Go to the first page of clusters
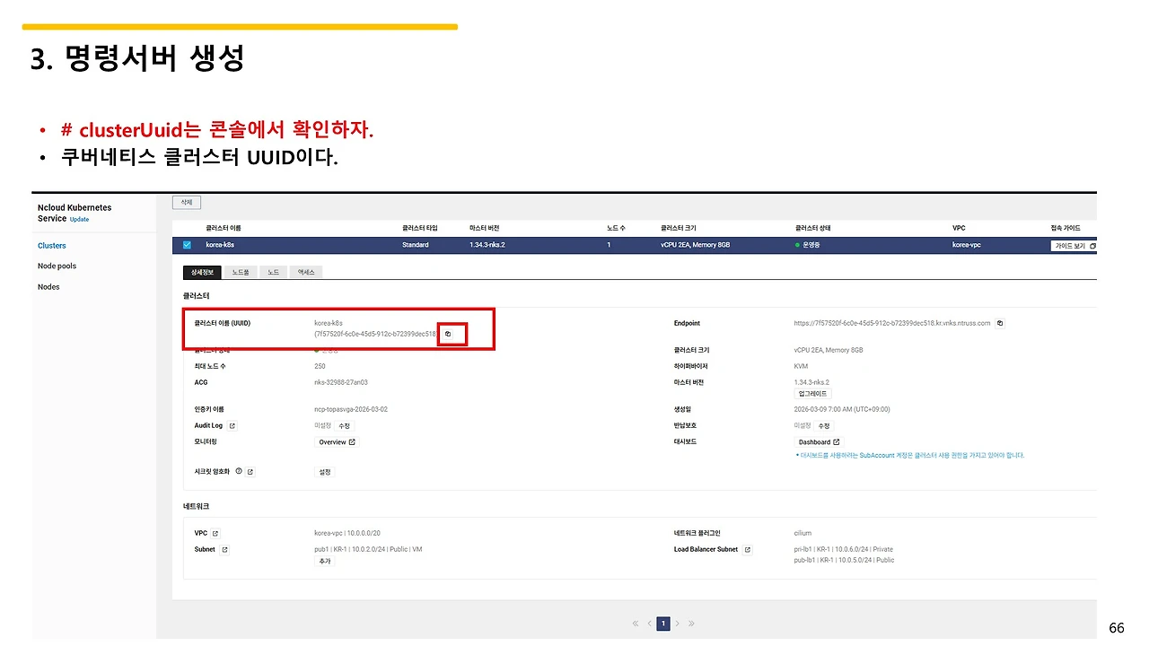Screen dimensions: 1149x646 636,624
